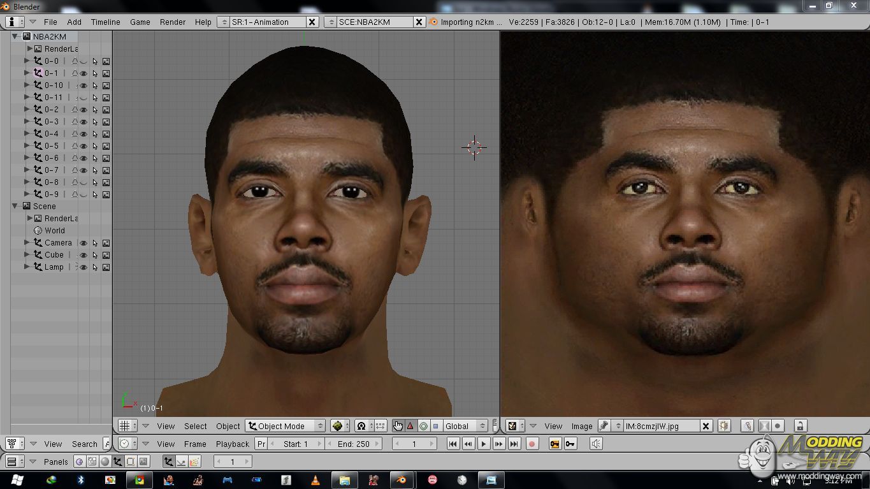Select the triangle rotate manipulator icon
Image resolution: width=870 pixels, height=489 pixels.
410,426
